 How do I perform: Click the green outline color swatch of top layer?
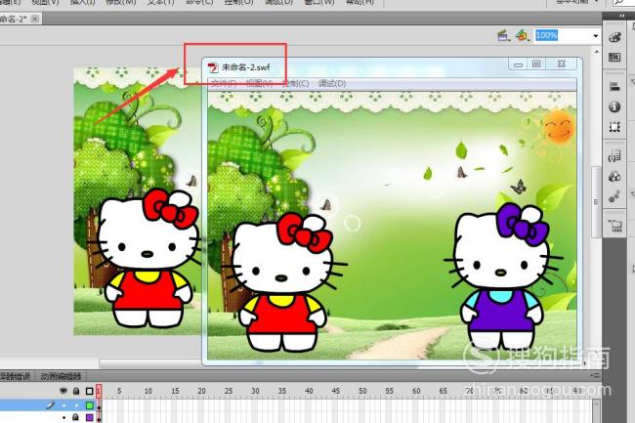(x=90, y=404)
